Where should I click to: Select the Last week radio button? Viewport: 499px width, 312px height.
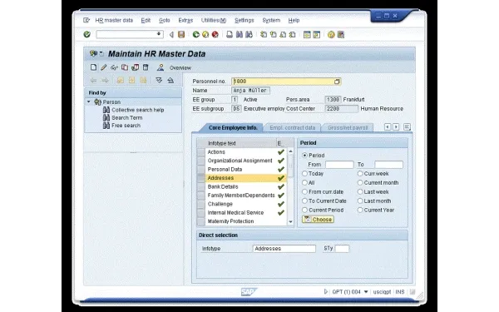pos(360,191)
